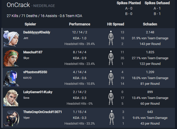This screenshot has width=177, height=129.
Task: Click the Sova agent portrait
Action: point(11,98)
